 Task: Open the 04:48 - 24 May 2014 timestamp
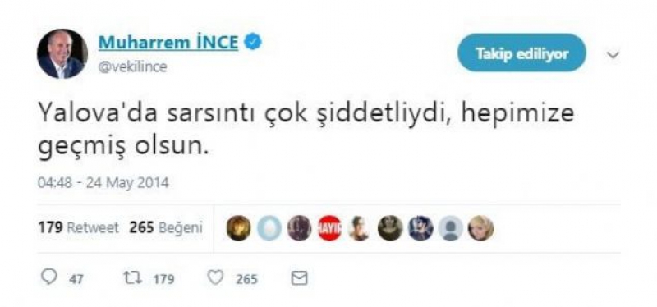(x=103, y=182)
